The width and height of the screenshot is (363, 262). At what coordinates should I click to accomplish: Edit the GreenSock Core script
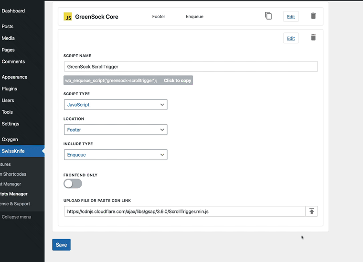coord(291,17)
